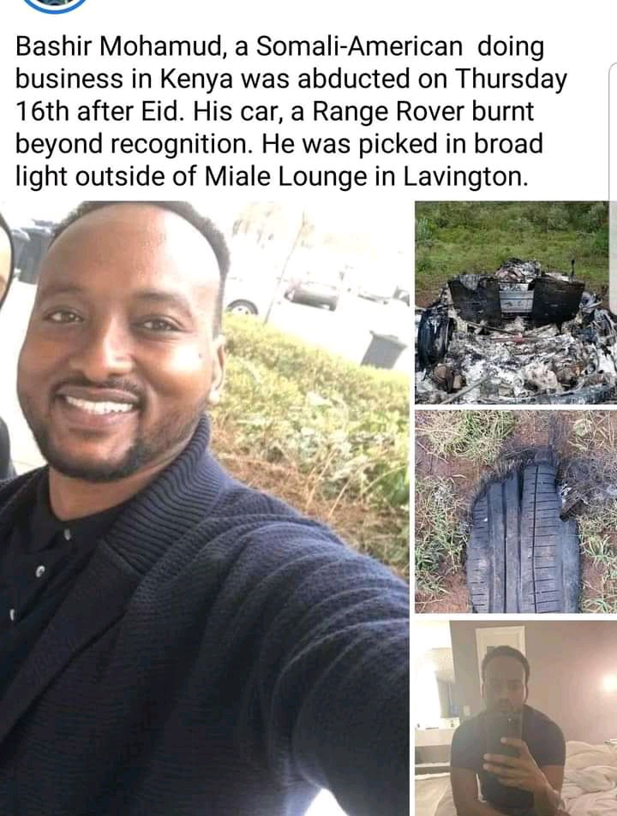
Task: View the burnt car wreckage photo
Action: pyautogui.click(x=516, y=302)
